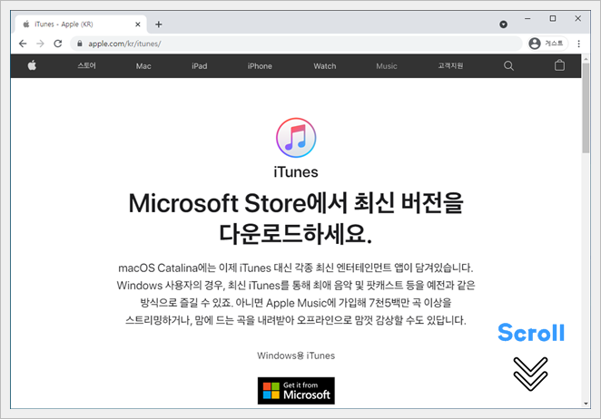This screenshot has height=419, width=601.
Task: Maximize the browser window
Action: point(552,18)
